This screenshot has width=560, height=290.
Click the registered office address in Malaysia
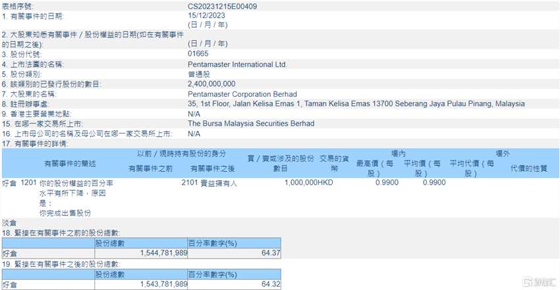(x=356, y=104)
